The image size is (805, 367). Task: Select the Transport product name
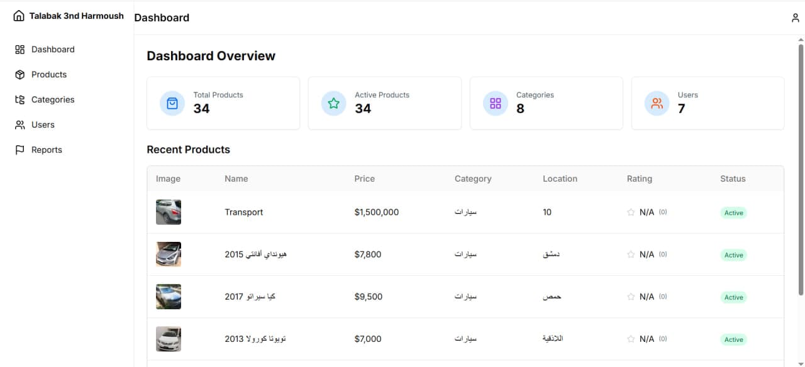(x=244, y=212)
